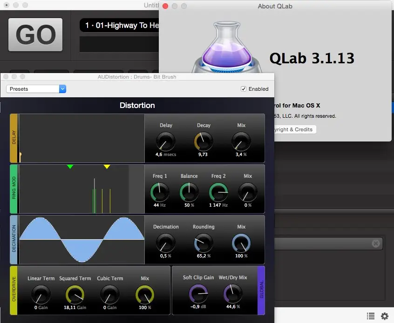Toggle the Enabled checkbox
This screenshot has height=323, width=394.
[244, 89]
